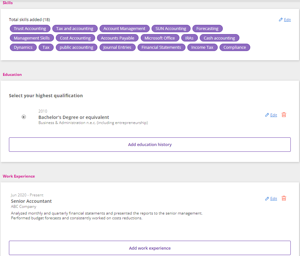Click the Tax and accounting skill tag

point(75,28)
